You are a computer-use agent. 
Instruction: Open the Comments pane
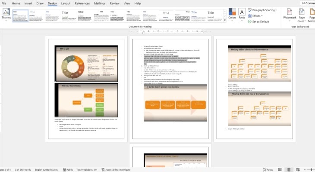click(308, 3)
